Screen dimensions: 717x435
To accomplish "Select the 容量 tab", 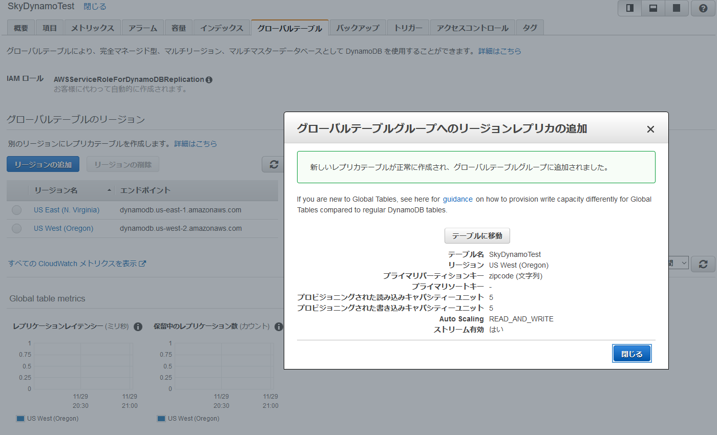I will pyautogui.click(x=179, y=28).
